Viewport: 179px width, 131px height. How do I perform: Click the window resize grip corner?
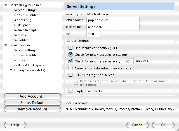tap(177, 129)
